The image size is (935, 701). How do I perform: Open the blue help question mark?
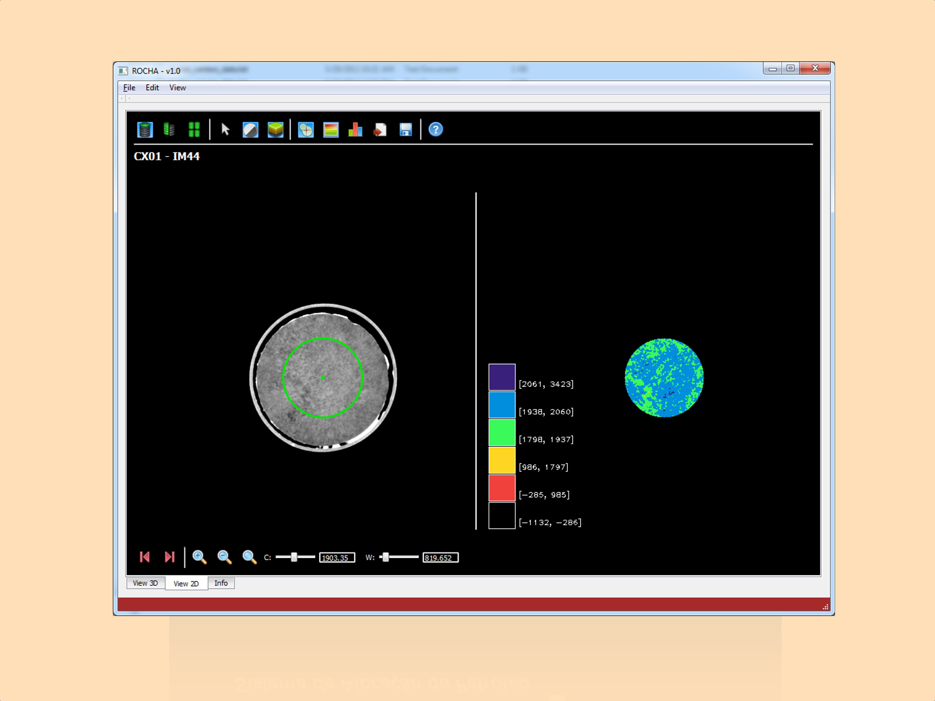click(435, 130)
